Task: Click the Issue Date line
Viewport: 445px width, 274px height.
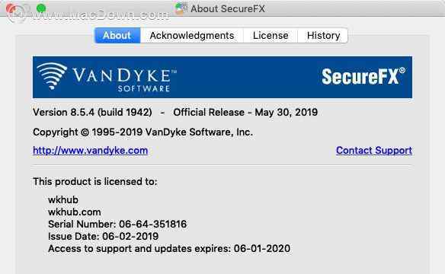Action: [x=104, y=236]
